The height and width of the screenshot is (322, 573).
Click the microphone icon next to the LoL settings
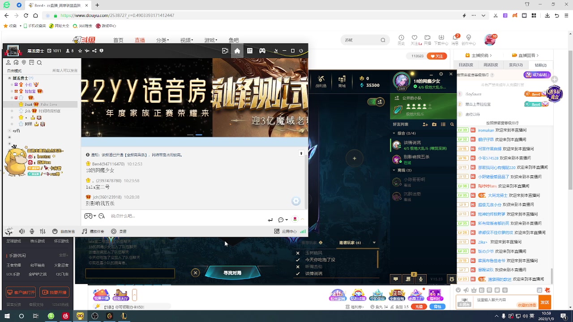coord(421,279)
